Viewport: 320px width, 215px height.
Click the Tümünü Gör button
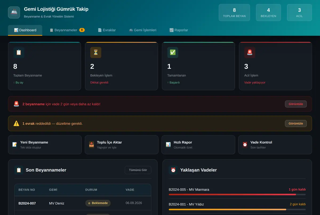click(x=138, y=170)
